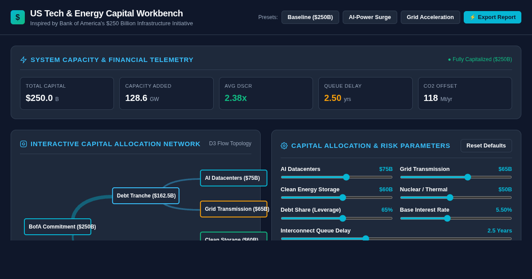The image size is (532, 279).
Task: Click the Queue Delay 2.50 yrs value
Action: [x=337, y=98]
